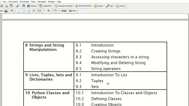Click the Secure lock button

(99, 6)
